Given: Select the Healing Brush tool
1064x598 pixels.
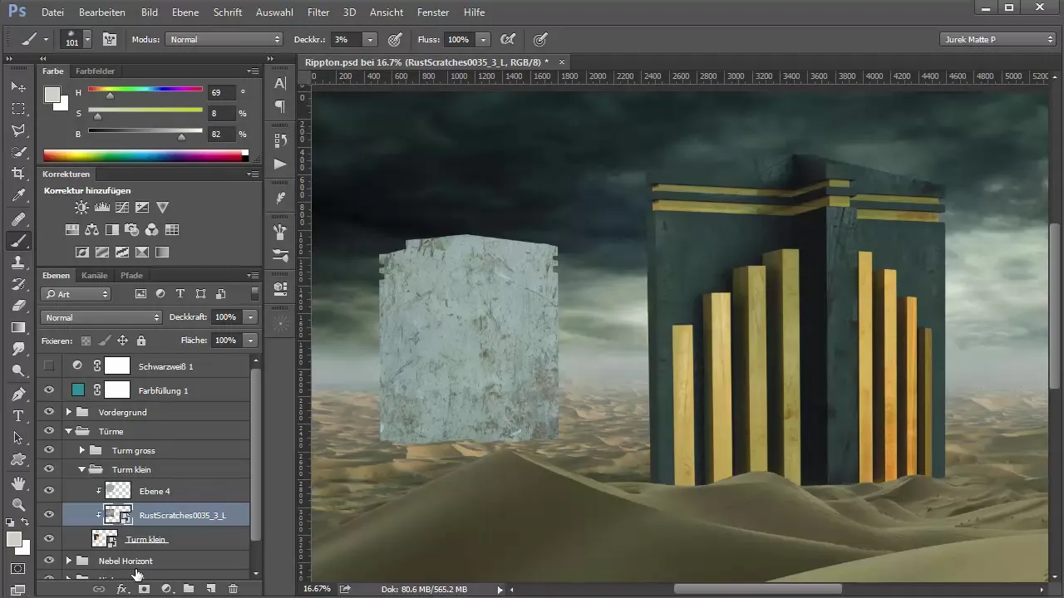Looking at the screenshot, I should [x=18, y=219].
